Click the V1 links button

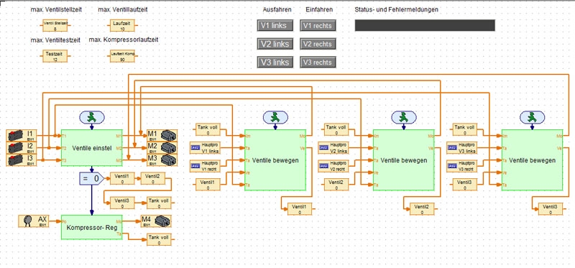coord(275,26)
